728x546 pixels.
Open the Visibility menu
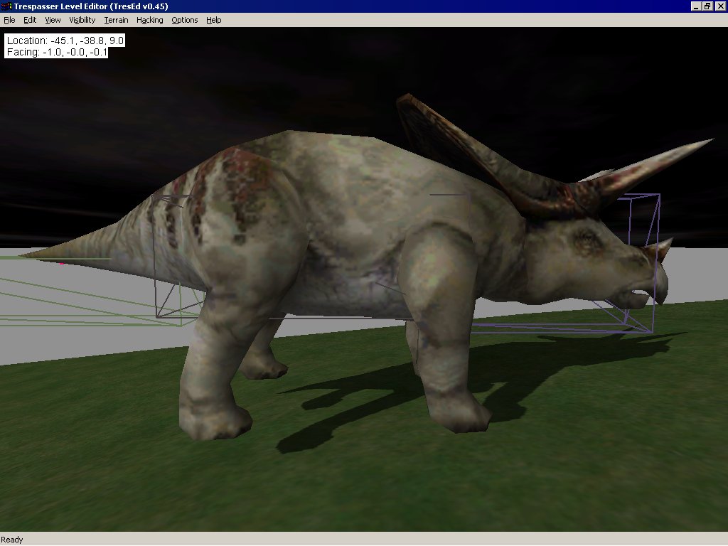(82, 20)
